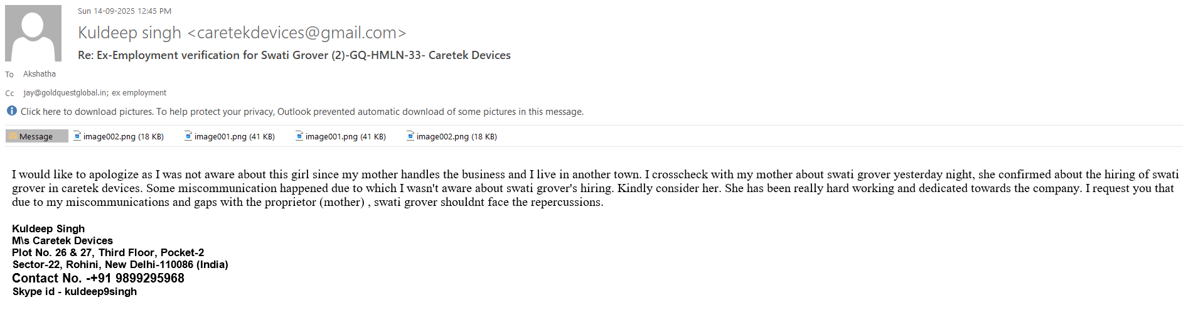
Task: Click the envelope icon on the Message tab
Action: [13, 136]
